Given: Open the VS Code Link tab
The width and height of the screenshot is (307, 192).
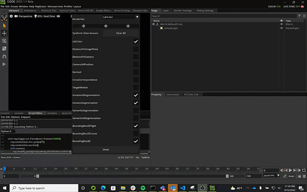Looking at the screenshot, I should (x=191, y=95).
